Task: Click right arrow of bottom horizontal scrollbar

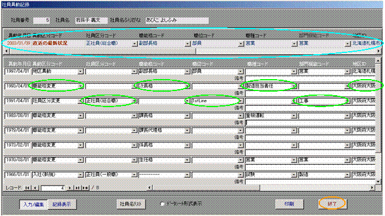Action: pos(372,188)
